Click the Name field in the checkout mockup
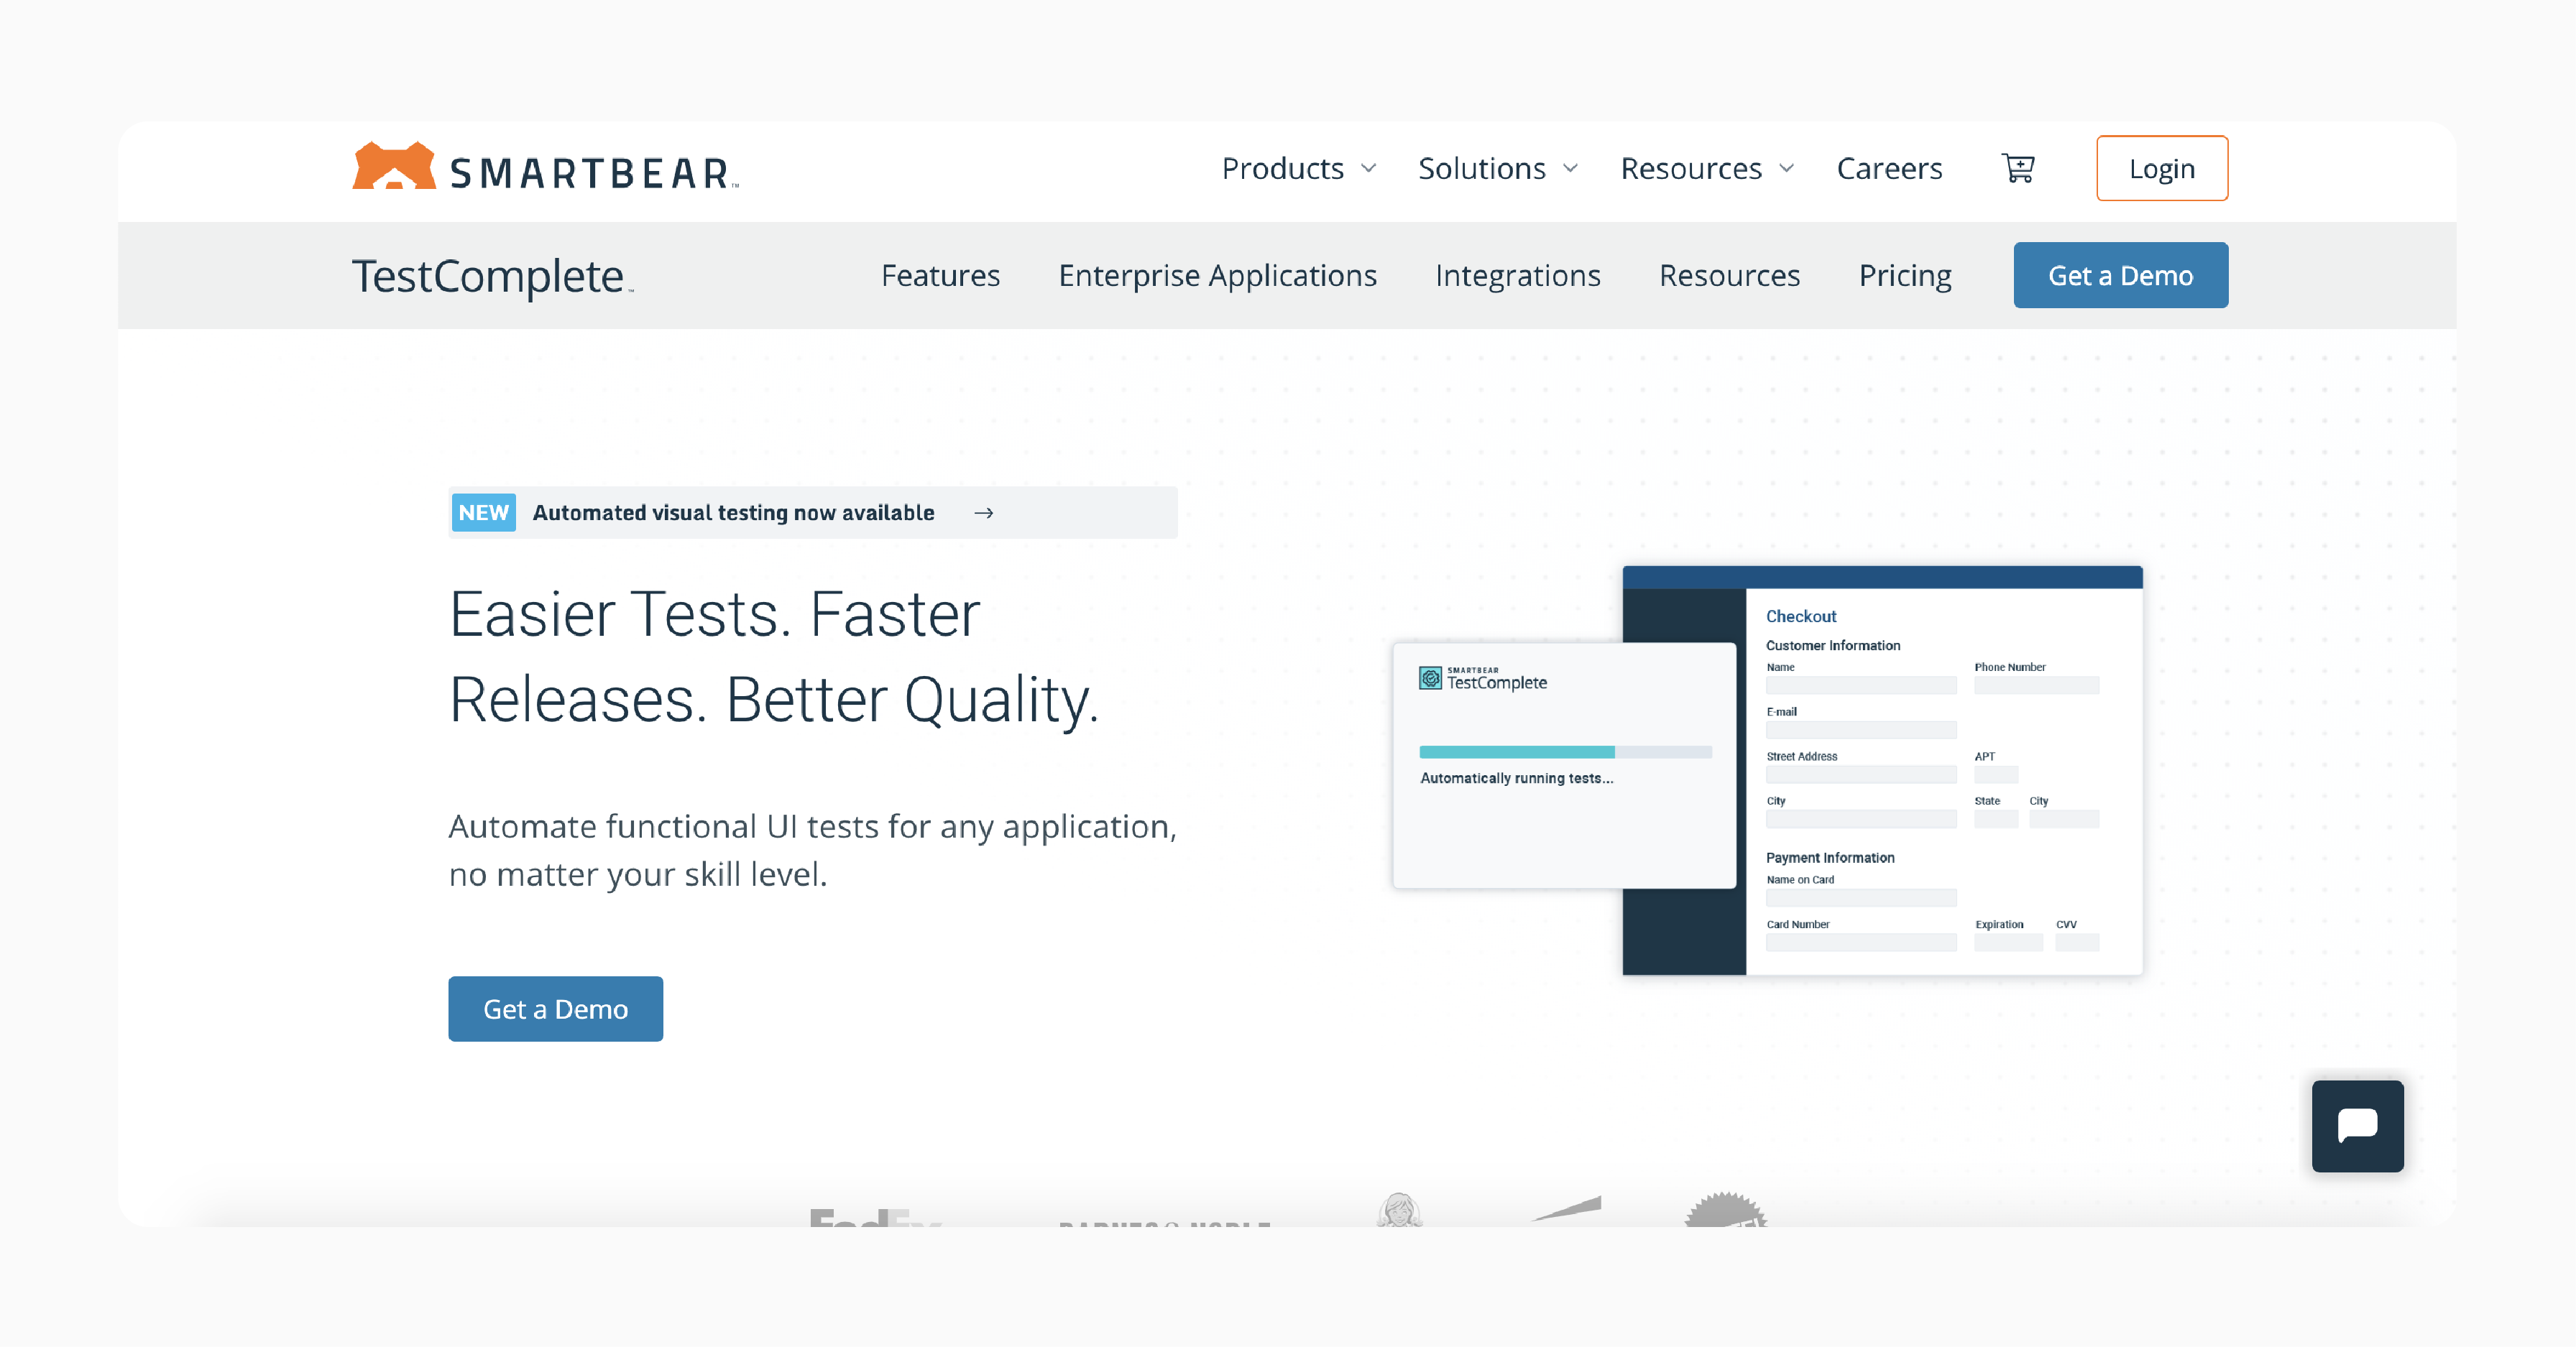The image size is (2576, 1347). [1860, 685]
